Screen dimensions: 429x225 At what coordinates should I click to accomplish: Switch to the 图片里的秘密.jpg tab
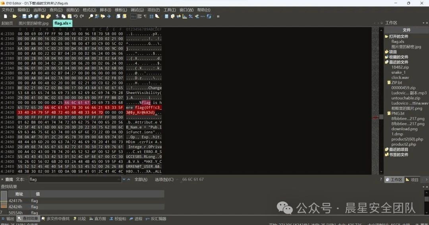33,23
